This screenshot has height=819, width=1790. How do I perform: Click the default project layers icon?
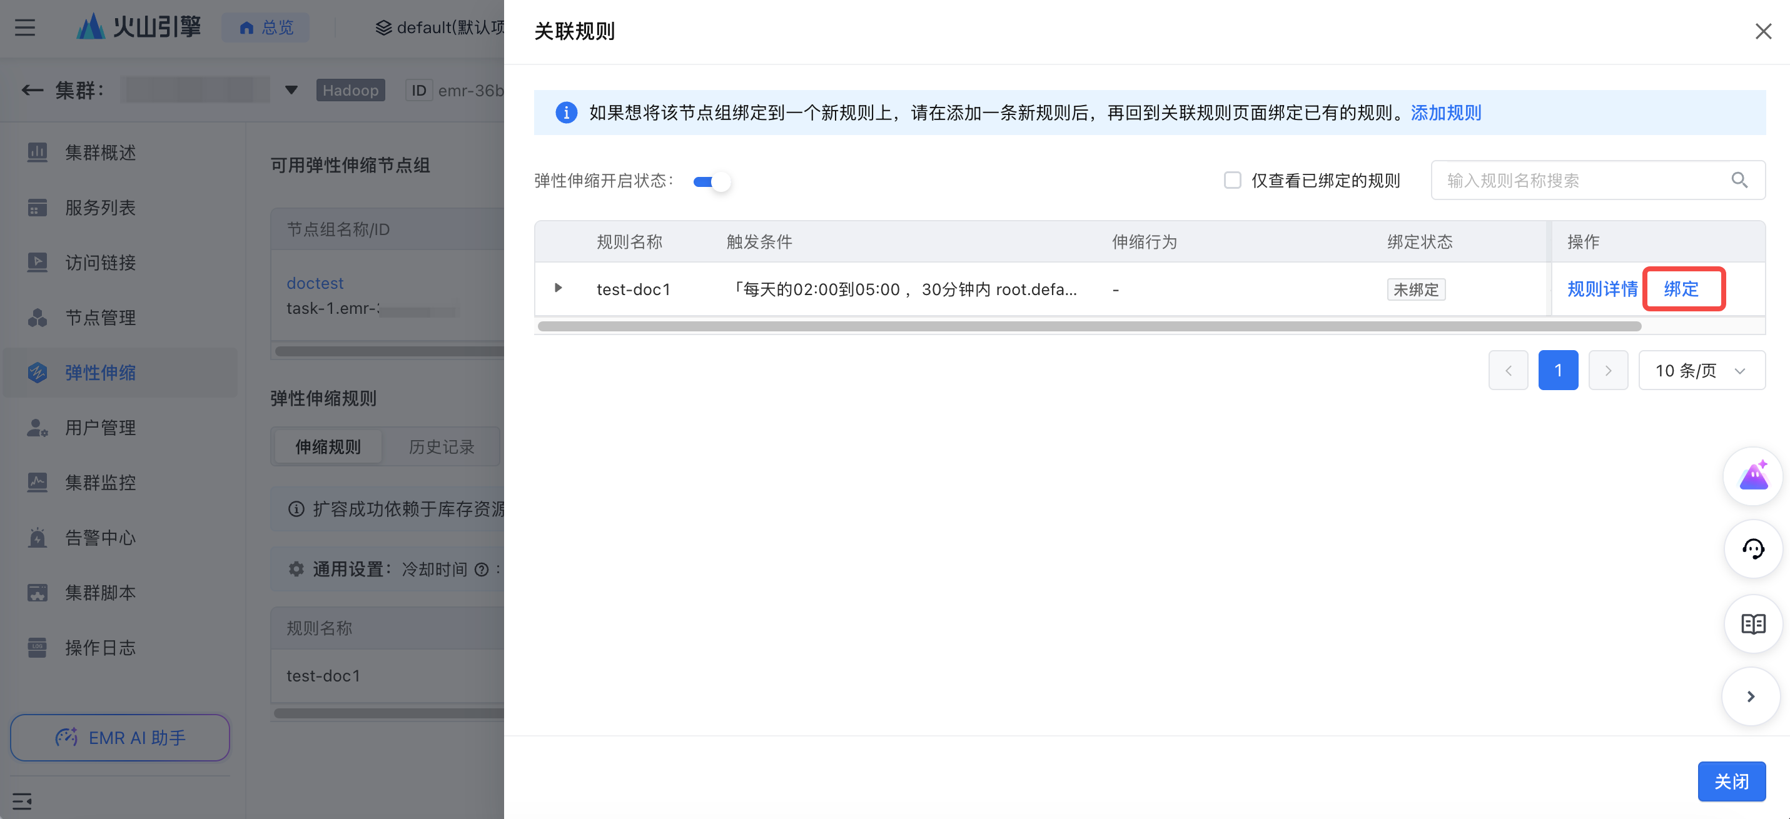pyautogui.click(x=383, y=27)
